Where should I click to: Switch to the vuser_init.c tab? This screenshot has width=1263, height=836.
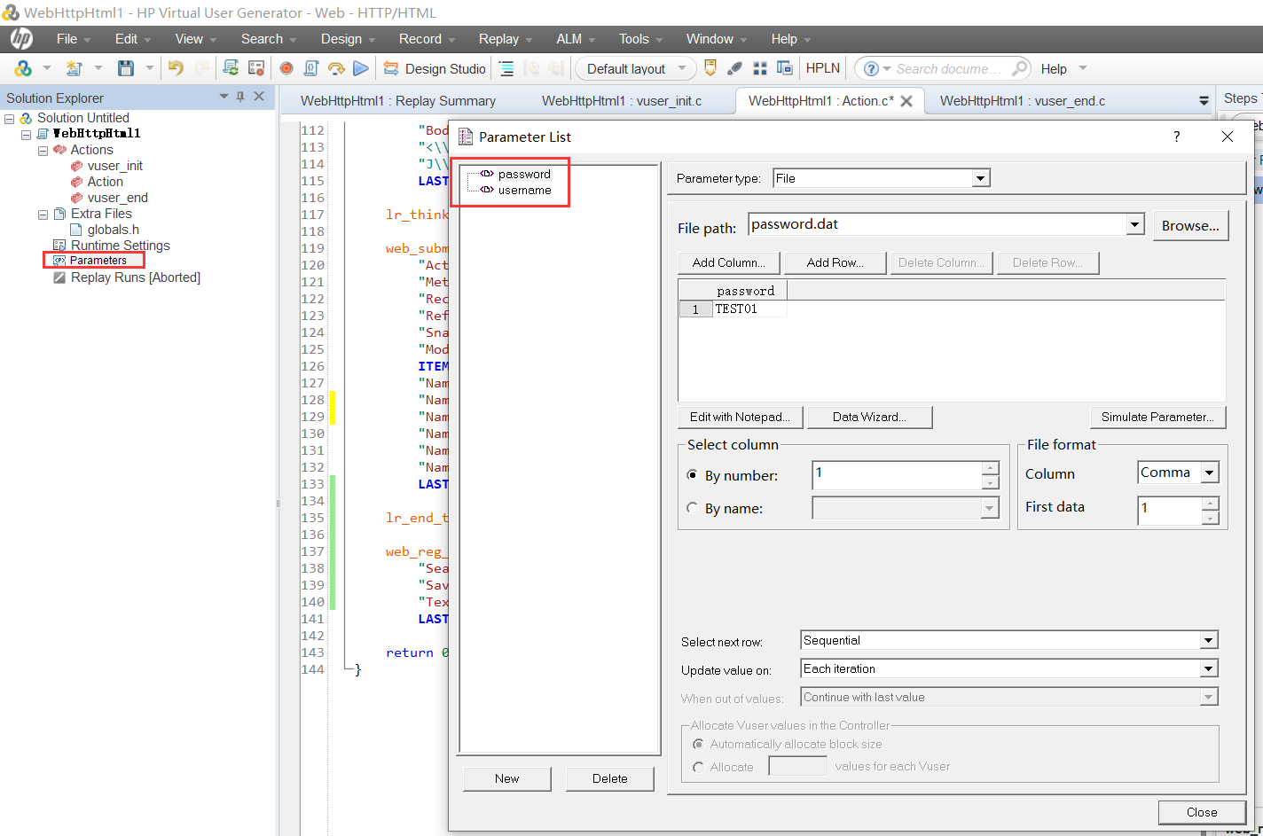coord(622,101)
